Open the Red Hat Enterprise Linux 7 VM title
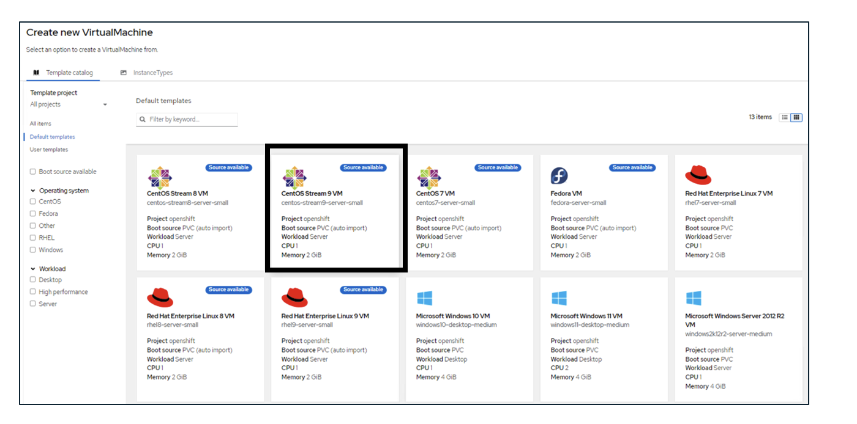The width and height of the screenshot is (857, 424). click(x=729, y=194)
